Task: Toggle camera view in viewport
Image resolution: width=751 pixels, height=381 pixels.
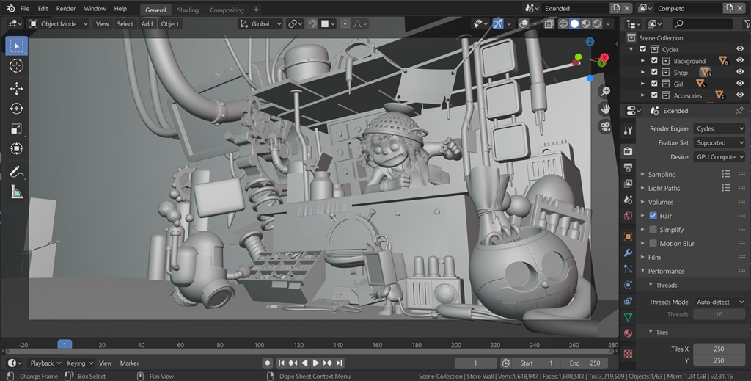Action: click(605, 126)
